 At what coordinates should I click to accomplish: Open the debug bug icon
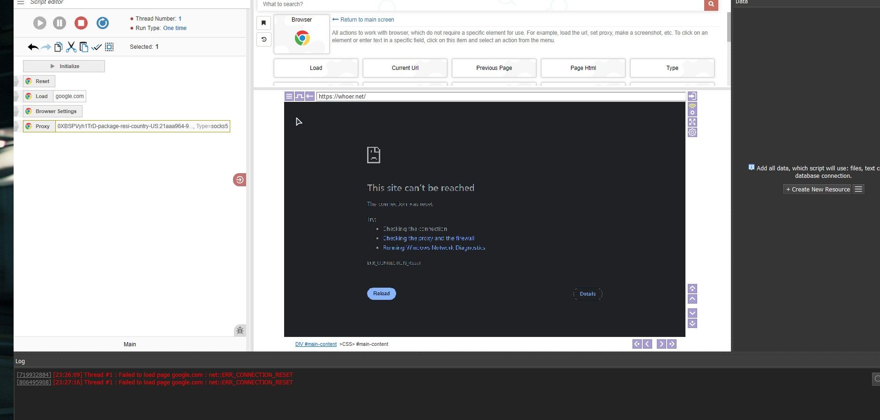click(x=240, y=330)
